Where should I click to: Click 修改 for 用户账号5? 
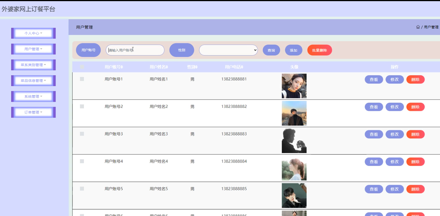click(x=395, y=189)
